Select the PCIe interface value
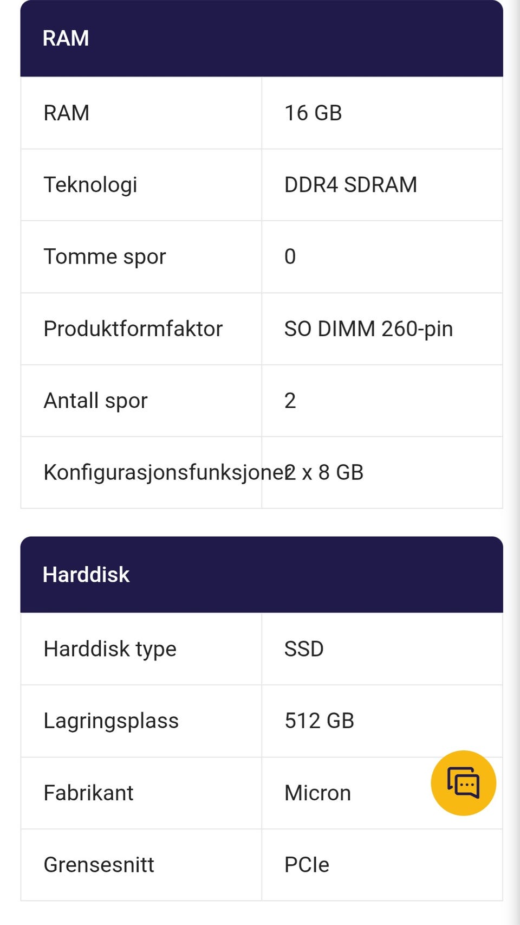Image resolution: width=520 pixels, height=925 pixels. pos(307,865)
